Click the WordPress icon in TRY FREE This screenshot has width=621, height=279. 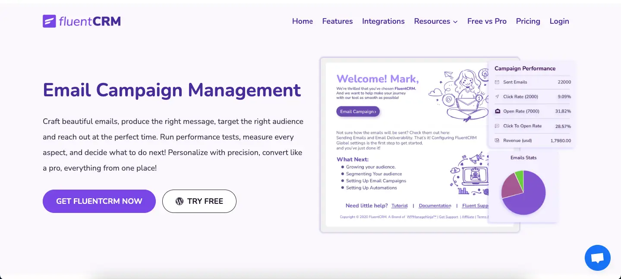click(180, 201)
